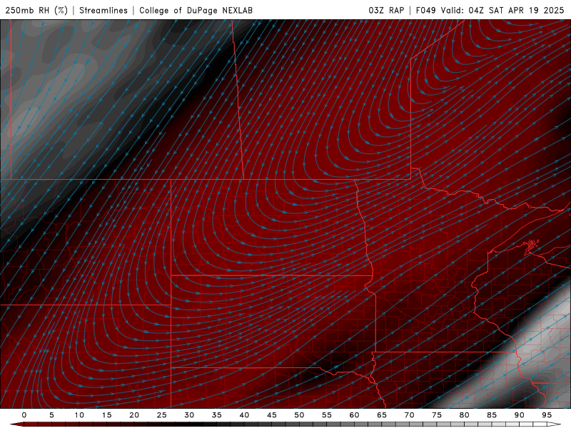Viewport: 571px width, 428px height.
Task: Click the colorbar label '75'
Action: [437, 415]
